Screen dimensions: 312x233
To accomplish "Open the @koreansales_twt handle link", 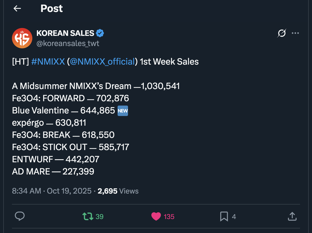I will point(68,43).
